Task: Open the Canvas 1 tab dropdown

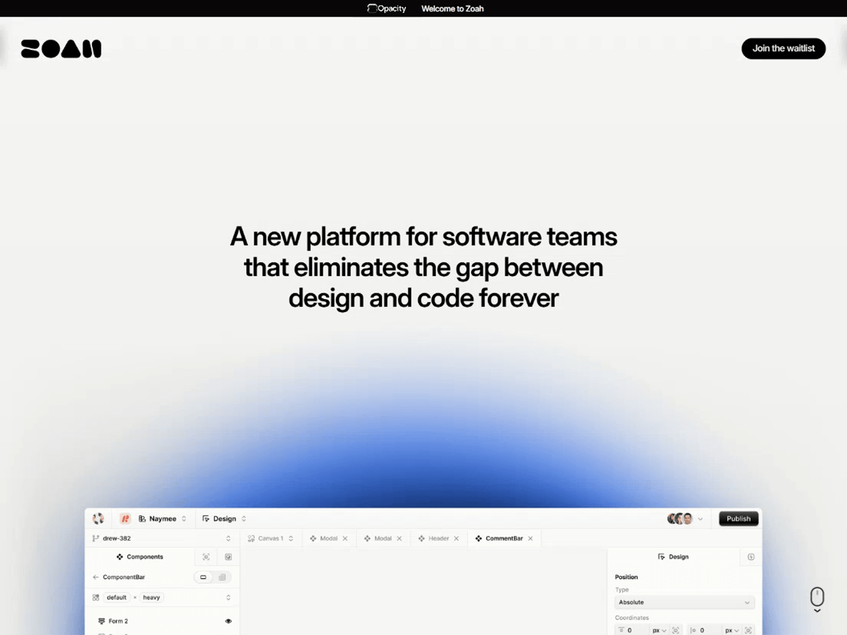Action: click(291, 538)
